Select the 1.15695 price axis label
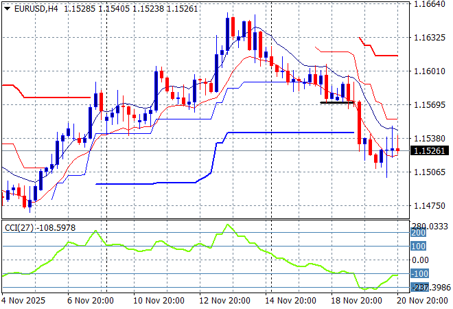 coord(429,104)
